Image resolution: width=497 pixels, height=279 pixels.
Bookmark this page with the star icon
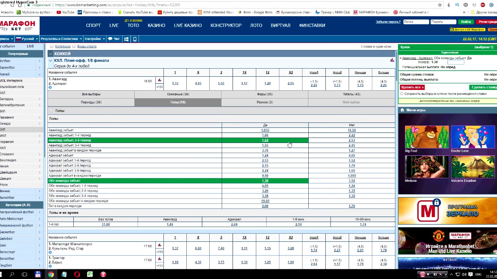click(440, 5)
